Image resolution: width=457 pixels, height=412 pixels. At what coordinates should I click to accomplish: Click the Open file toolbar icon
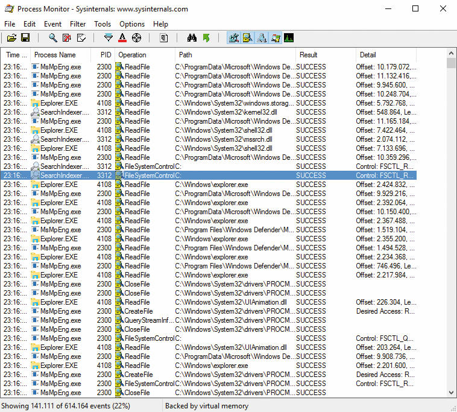11,38
